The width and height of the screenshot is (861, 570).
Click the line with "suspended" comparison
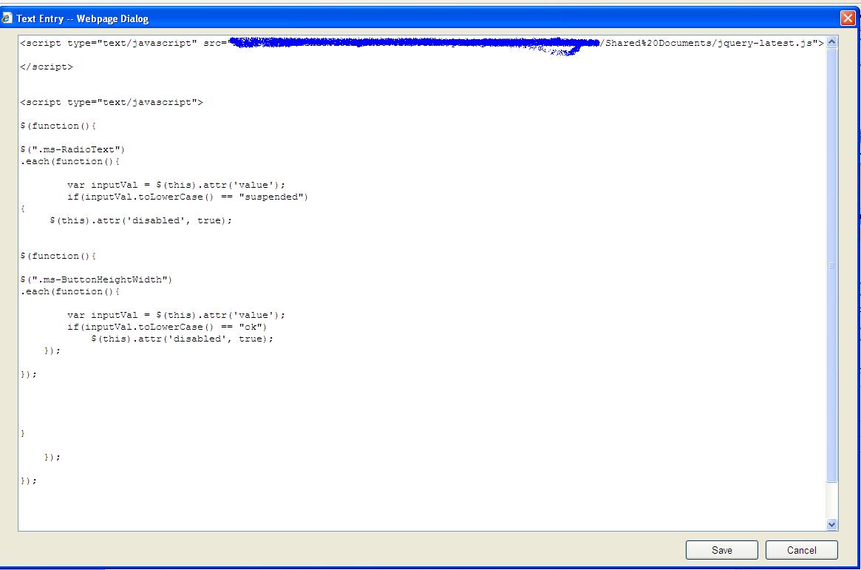pos(187,197)
